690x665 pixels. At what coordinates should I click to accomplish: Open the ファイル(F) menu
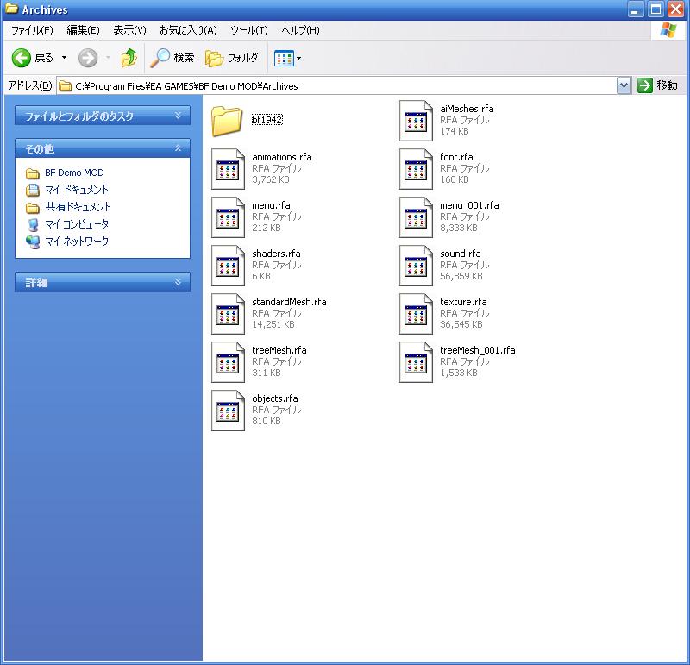coord(32,30)
